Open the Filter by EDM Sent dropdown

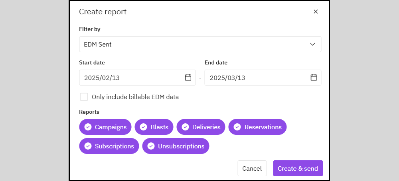point(200,44)
